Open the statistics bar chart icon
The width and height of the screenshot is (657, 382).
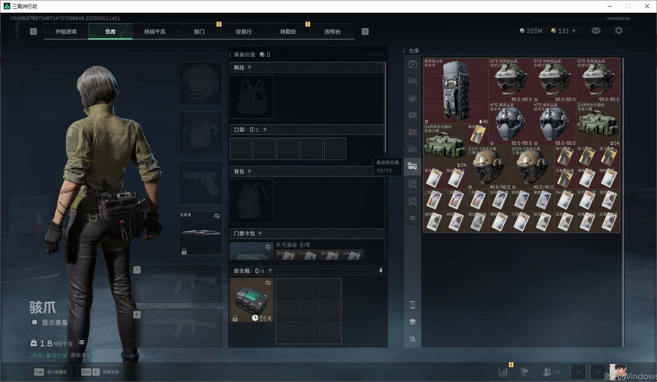pos(503,372)
